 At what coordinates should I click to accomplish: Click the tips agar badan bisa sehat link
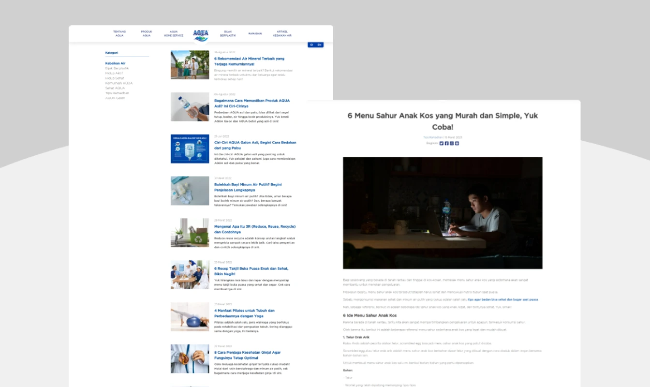[502, 299]
